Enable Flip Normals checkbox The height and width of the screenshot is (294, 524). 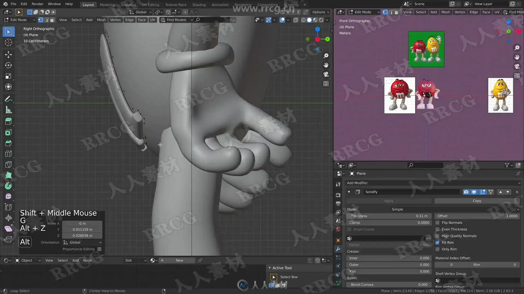pyautogui.click(x=437, y=223)
